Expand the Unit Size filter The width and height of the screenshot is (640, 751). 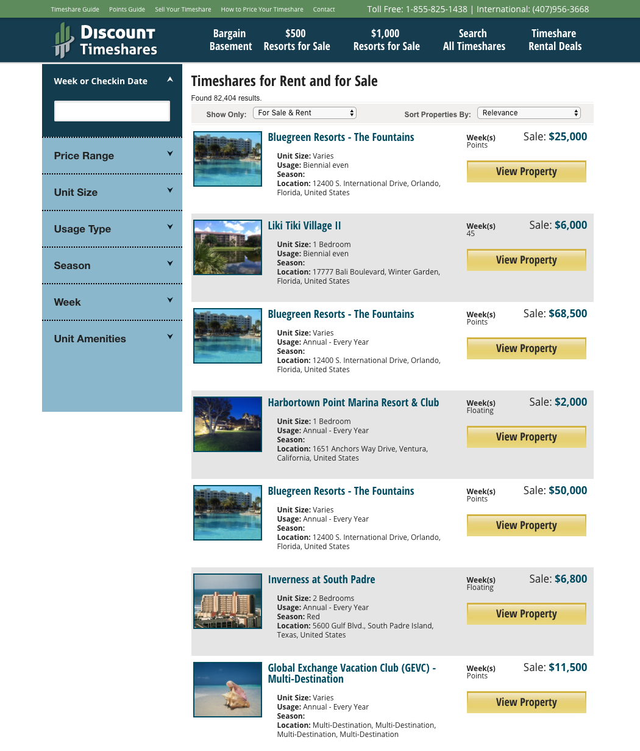click(112, 192)
